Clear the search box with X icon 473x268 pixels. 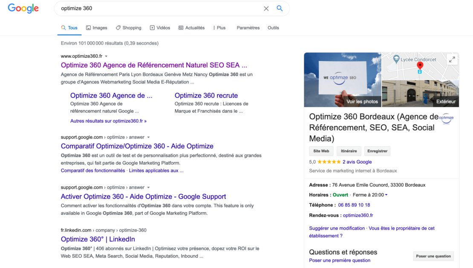pyautogui.click(x=266, y=9)
